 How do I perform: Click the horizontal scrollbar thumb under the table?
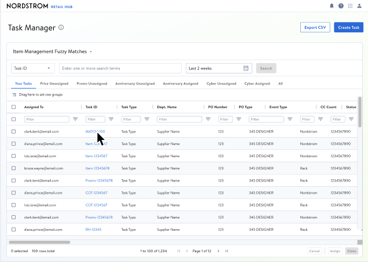pyautogui.click(x=39, y=242)
